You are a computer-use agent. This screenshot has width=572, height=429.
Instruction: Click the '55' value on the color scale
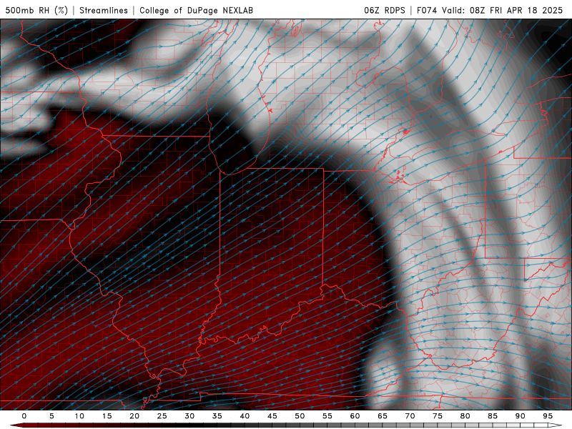(327, 416)
